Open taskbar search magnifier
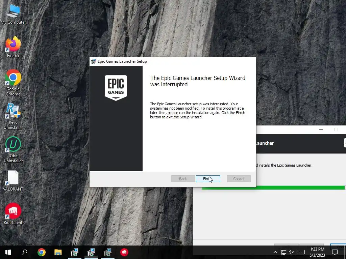Viewport: 346px width, 259px height. 24,252
